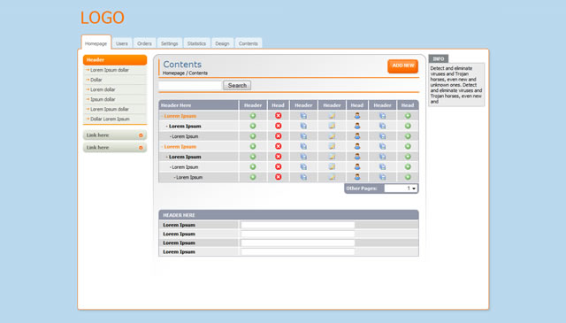Click the first orange 'Lorem Ipsum' table row title
The image size is (566, 323).
point(180,116)
